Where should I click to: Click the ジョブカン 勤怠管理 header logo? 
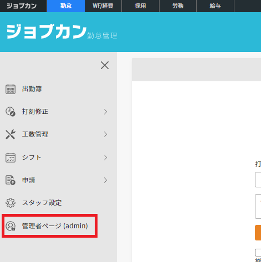point(62,32)
